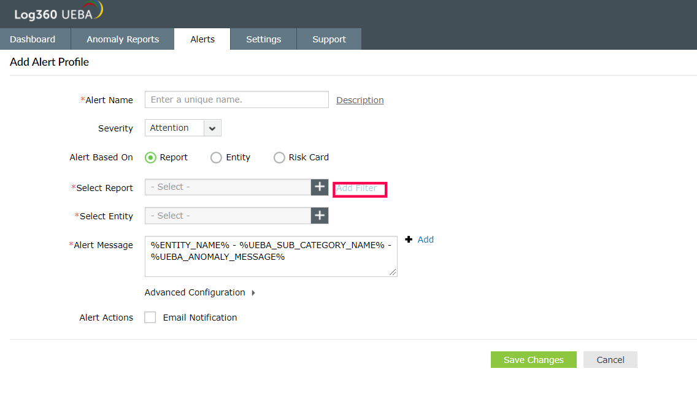This screenshot has width=697, height=398.
Task: Enable the Email Notification checkbox
Action: [x=150, y=318]
